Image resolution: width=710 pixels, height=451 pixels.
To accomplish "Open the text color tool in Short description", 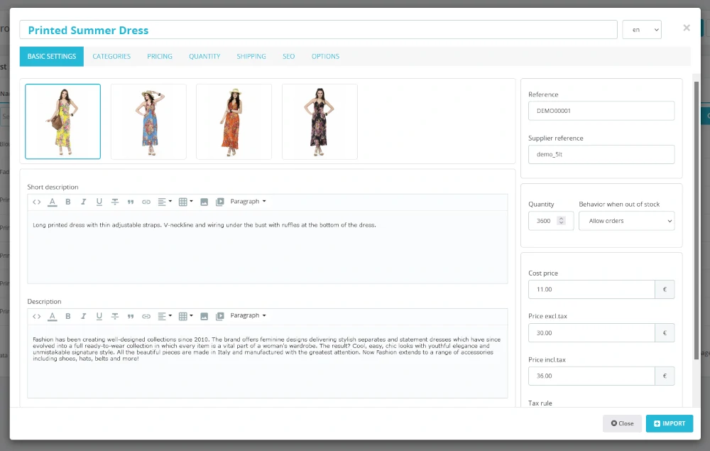I will 53,201.
